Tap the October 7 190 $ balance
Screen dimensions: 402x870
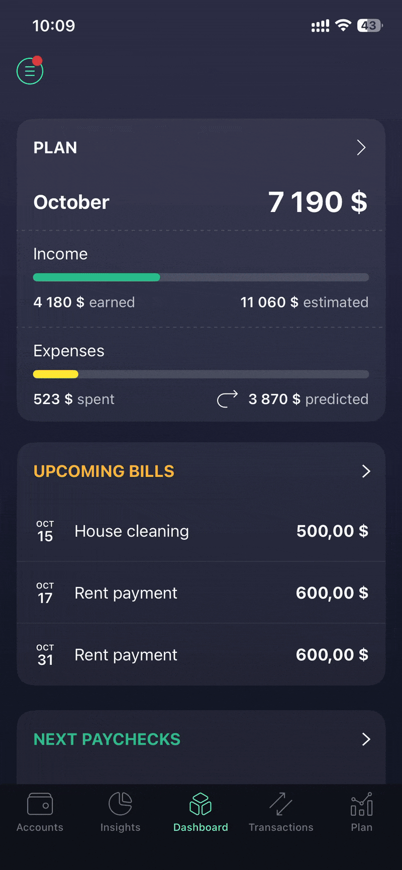318,202
